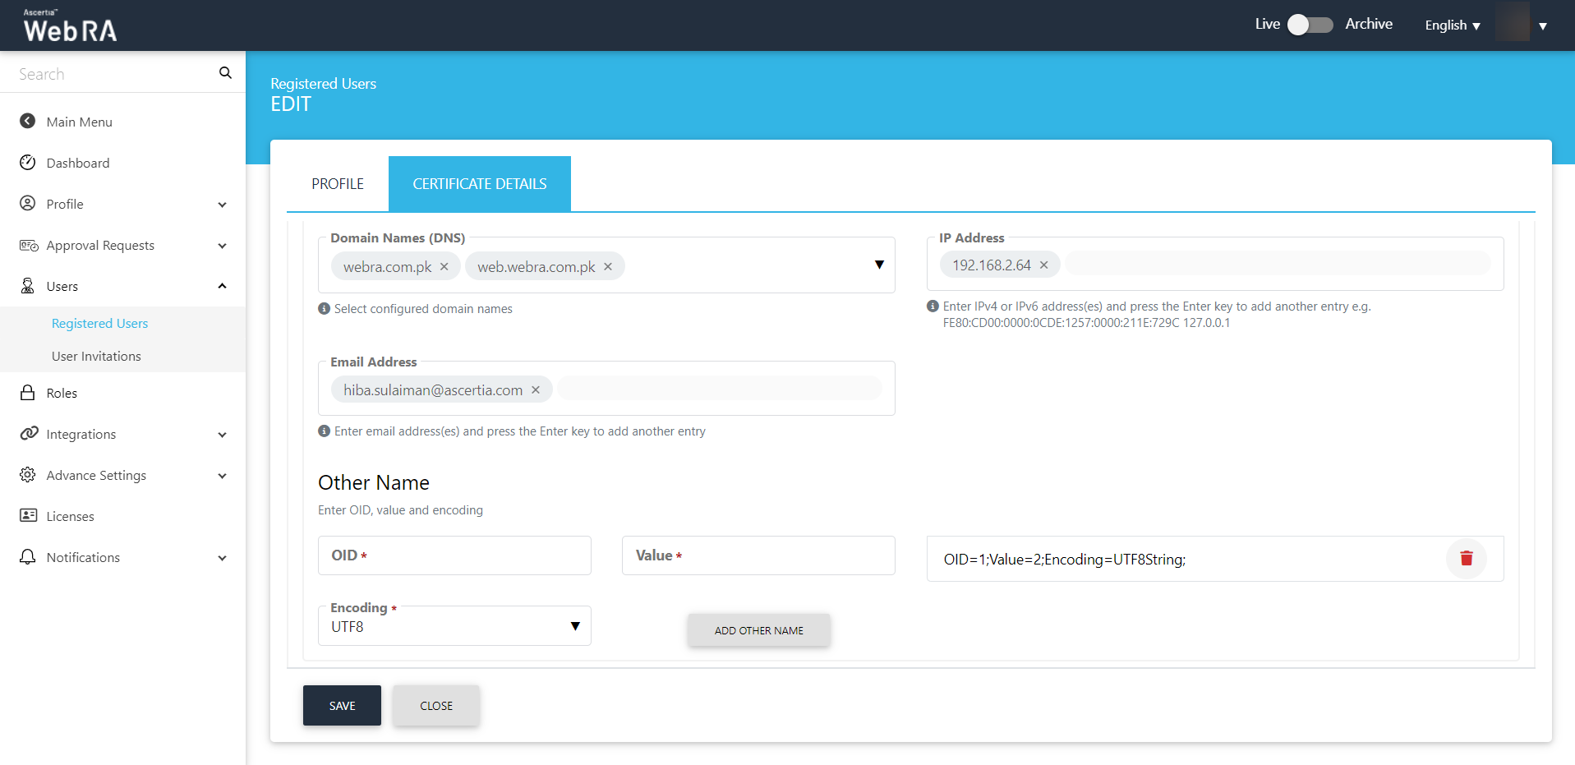1575x765 pixels.
Task: Click the Licenses card icon
Action: coord(28,516)
